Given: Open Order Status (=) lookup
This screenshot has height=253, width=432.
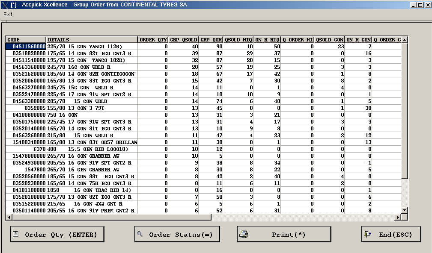Looking at the screenshot, I should (177, 234).
